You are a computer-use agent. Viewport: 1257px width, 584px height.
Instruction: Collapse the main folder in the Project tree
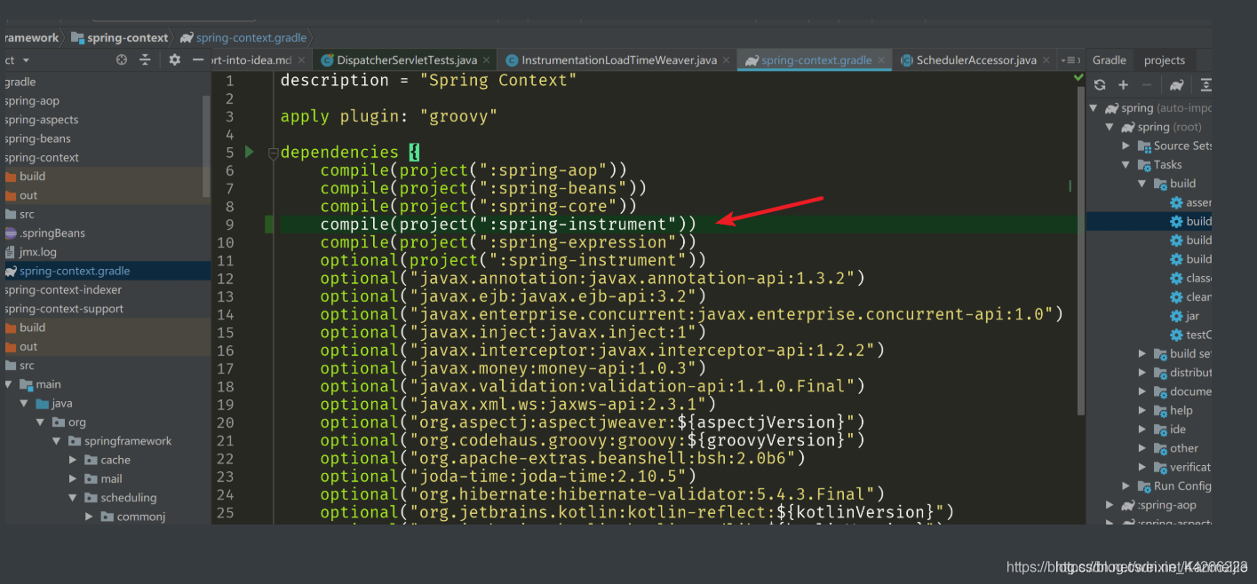(x=9, y=384)
